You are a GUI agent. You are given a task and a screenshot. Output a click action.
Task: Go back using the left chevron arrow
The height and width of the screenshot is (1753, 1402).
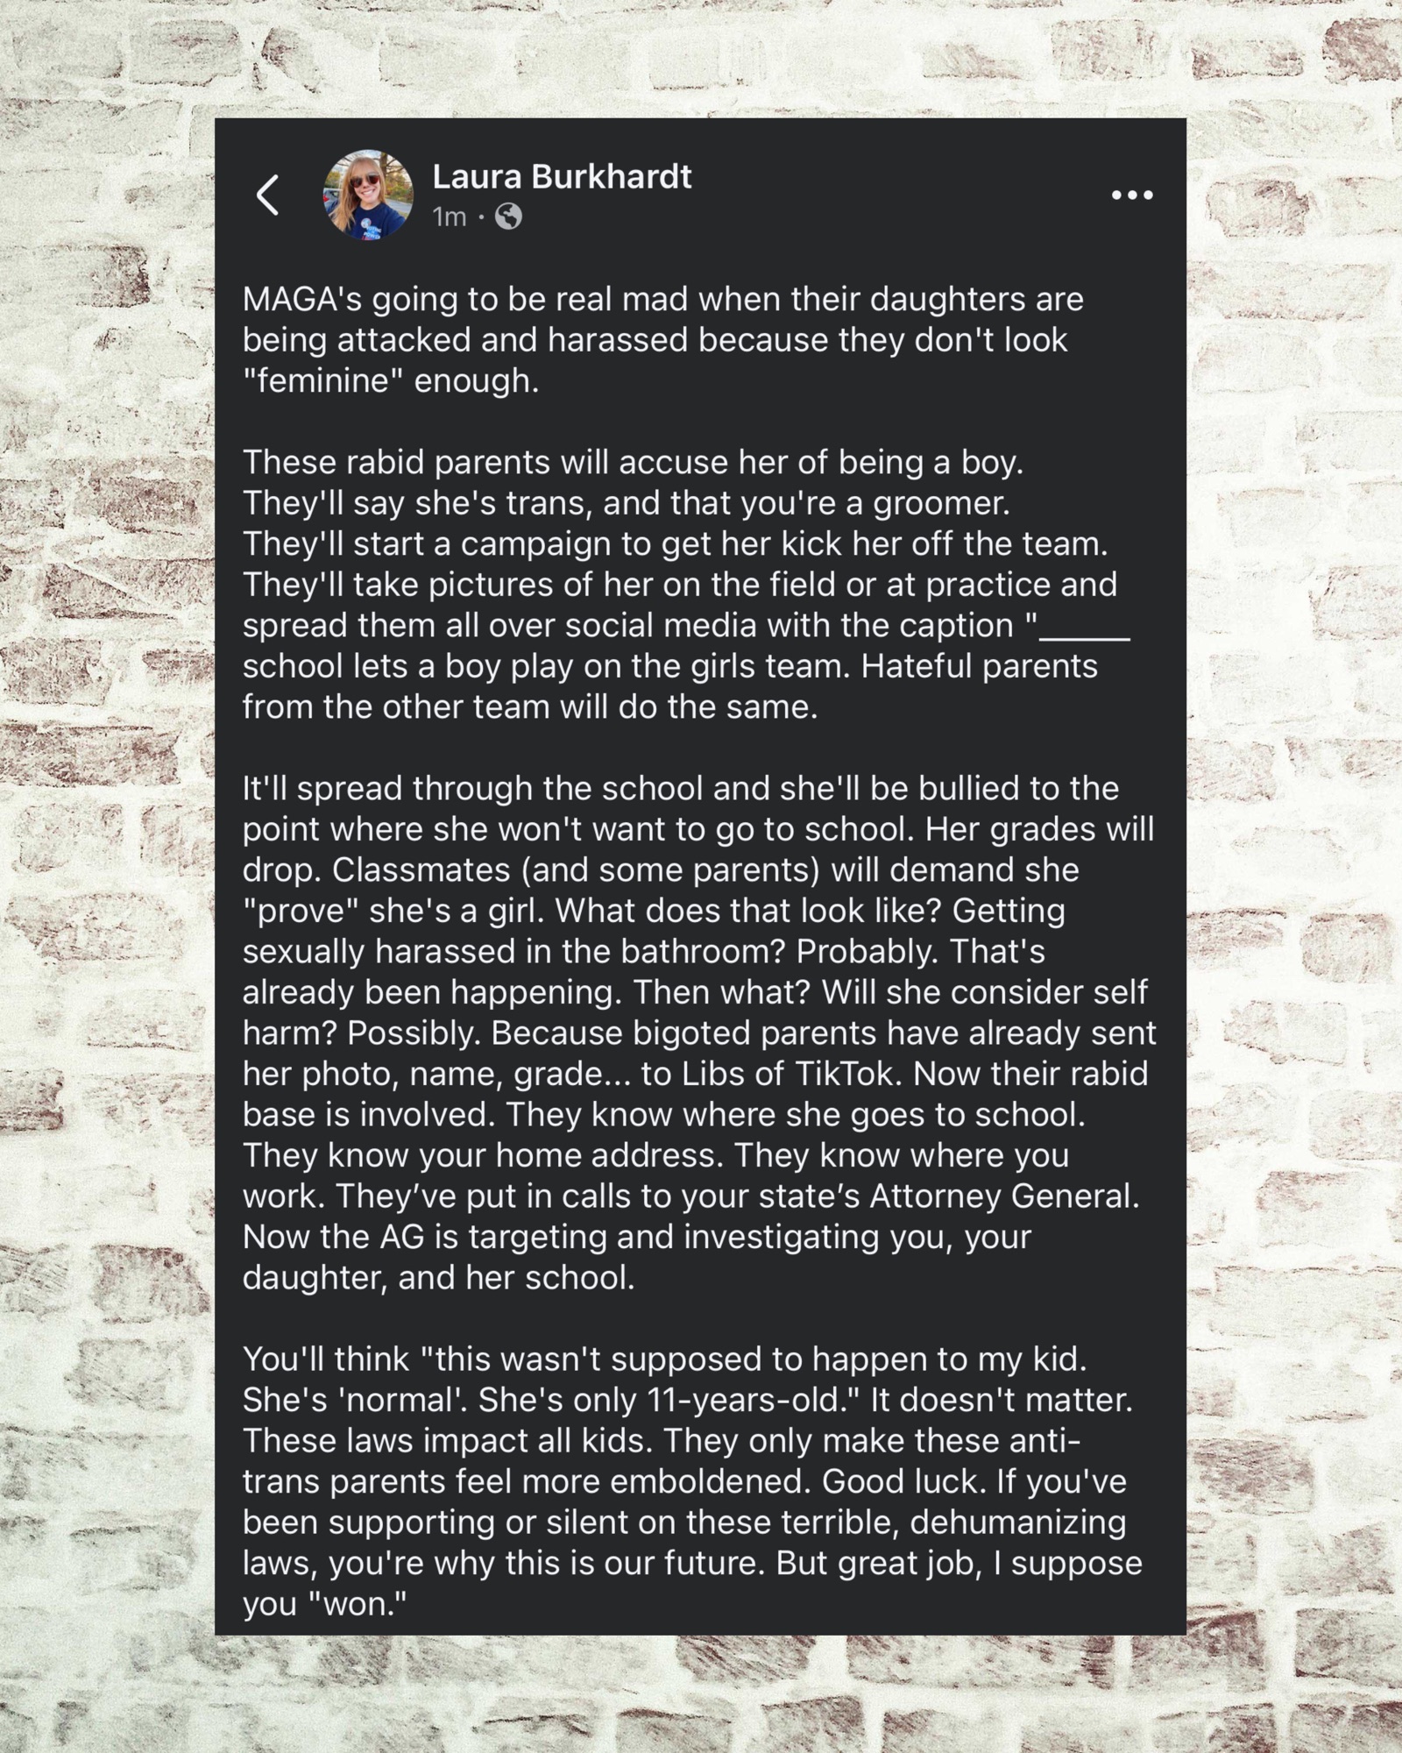coord(268,195)
